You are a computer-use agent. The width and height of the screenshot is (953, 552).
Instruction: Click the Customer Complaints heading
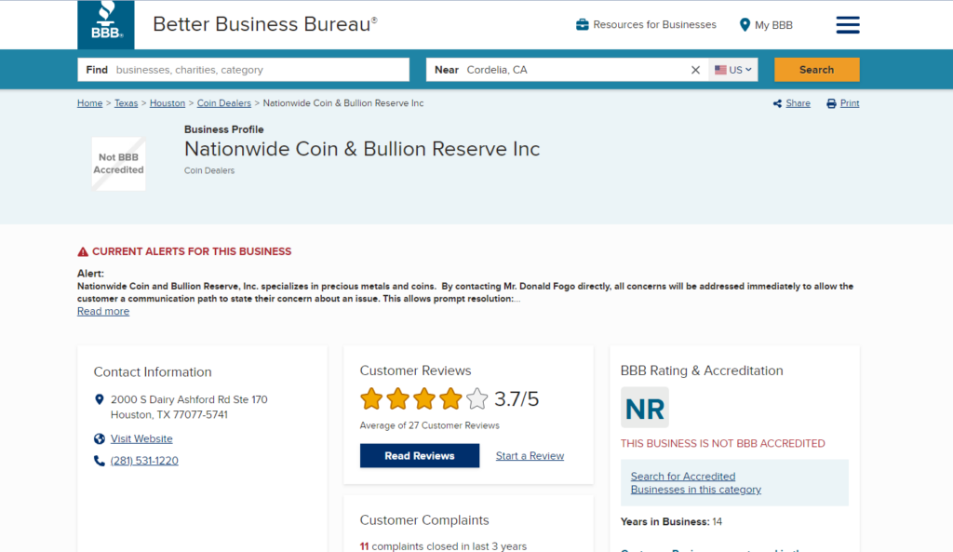424,520
